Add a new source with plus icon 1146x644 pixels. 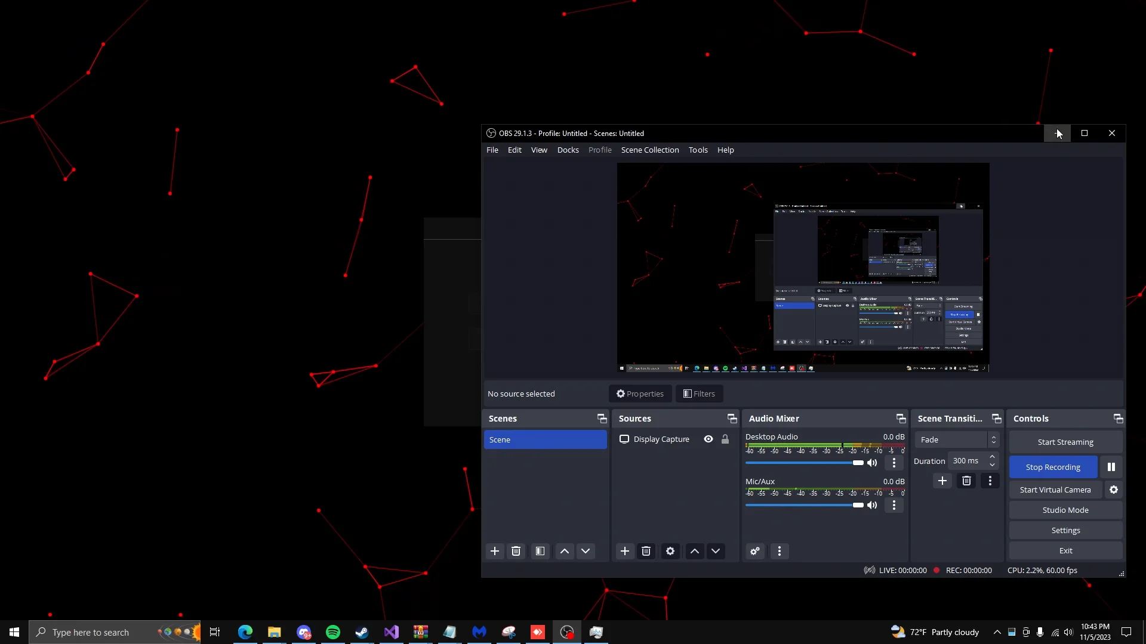(x=624, y=551)
